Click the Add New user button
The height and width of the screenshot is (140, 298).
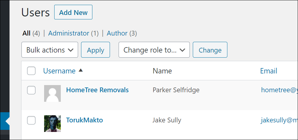point(73,12)
